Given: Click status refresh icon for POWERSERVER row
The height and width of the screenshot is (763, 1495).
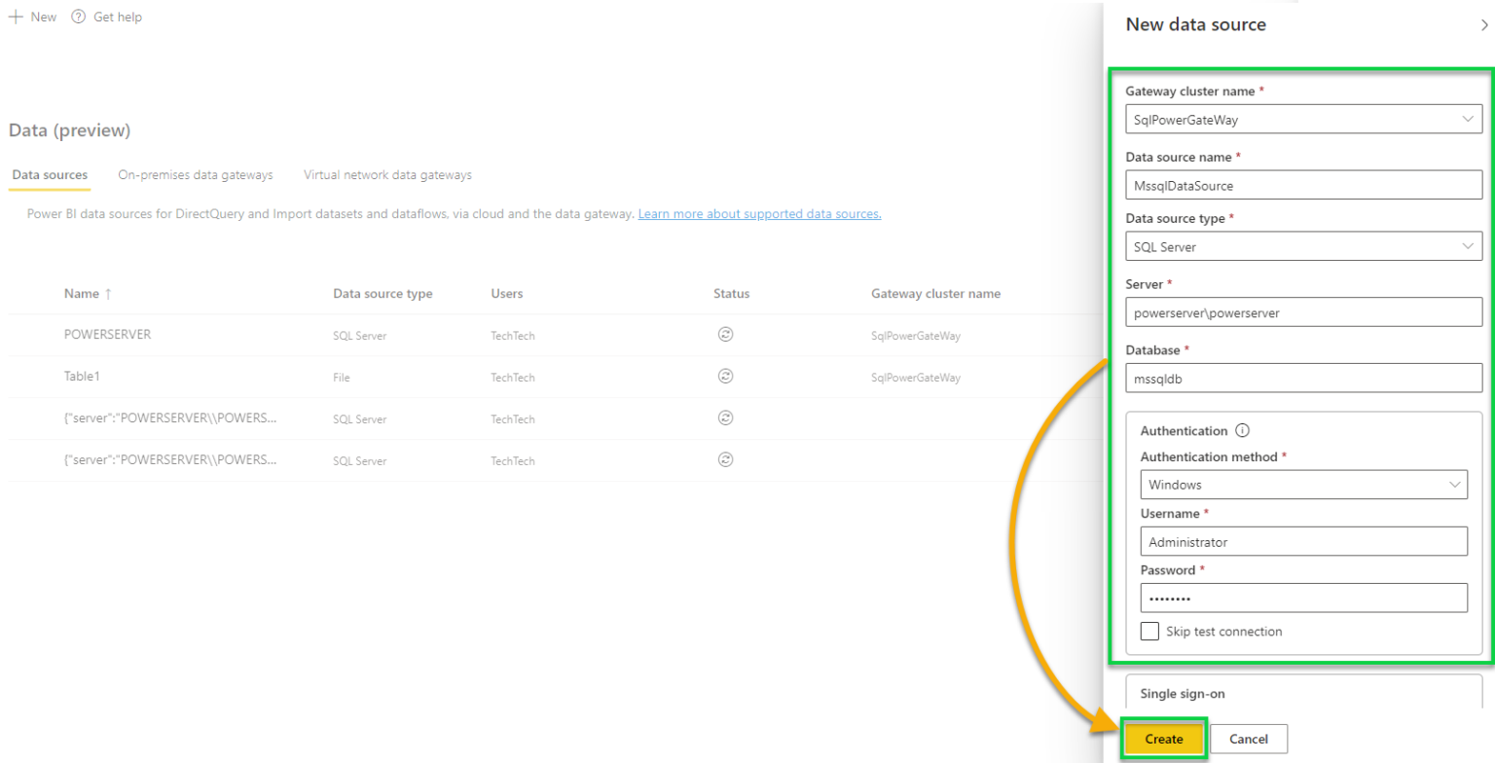Looking at the screenshot, I should [725, 334].
